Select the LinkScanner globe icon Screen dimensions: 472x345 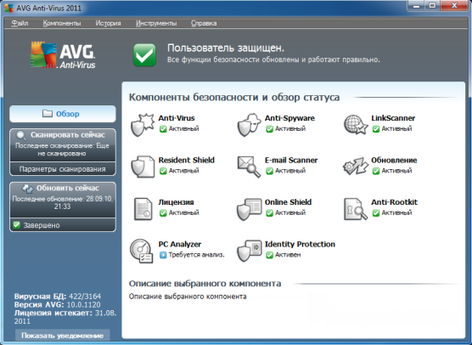(x=356, y=124)
